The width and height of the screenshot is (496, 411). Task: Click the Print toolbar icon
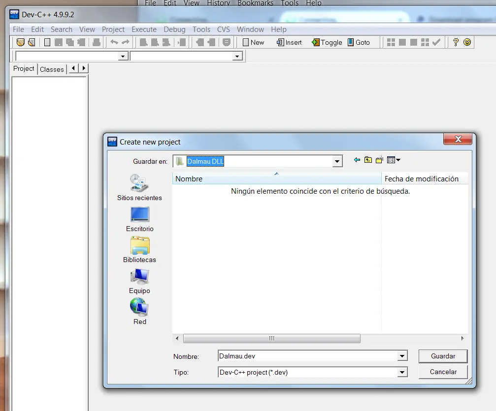click(x=97, y=42)
